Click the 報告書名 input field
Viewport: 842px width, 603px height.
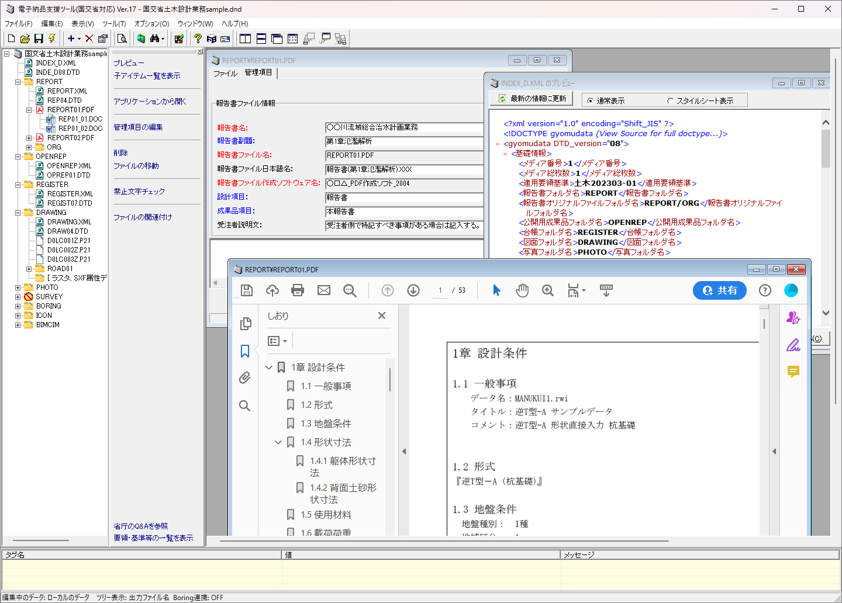coord(404,127)
